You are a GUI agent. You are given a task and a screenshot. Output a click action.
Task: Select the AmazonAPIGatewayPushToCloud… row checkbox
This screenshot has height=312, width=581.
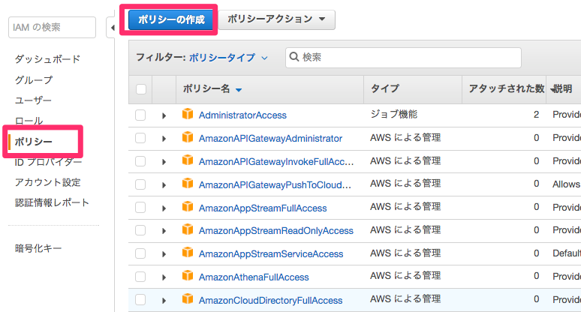(140, 184)
